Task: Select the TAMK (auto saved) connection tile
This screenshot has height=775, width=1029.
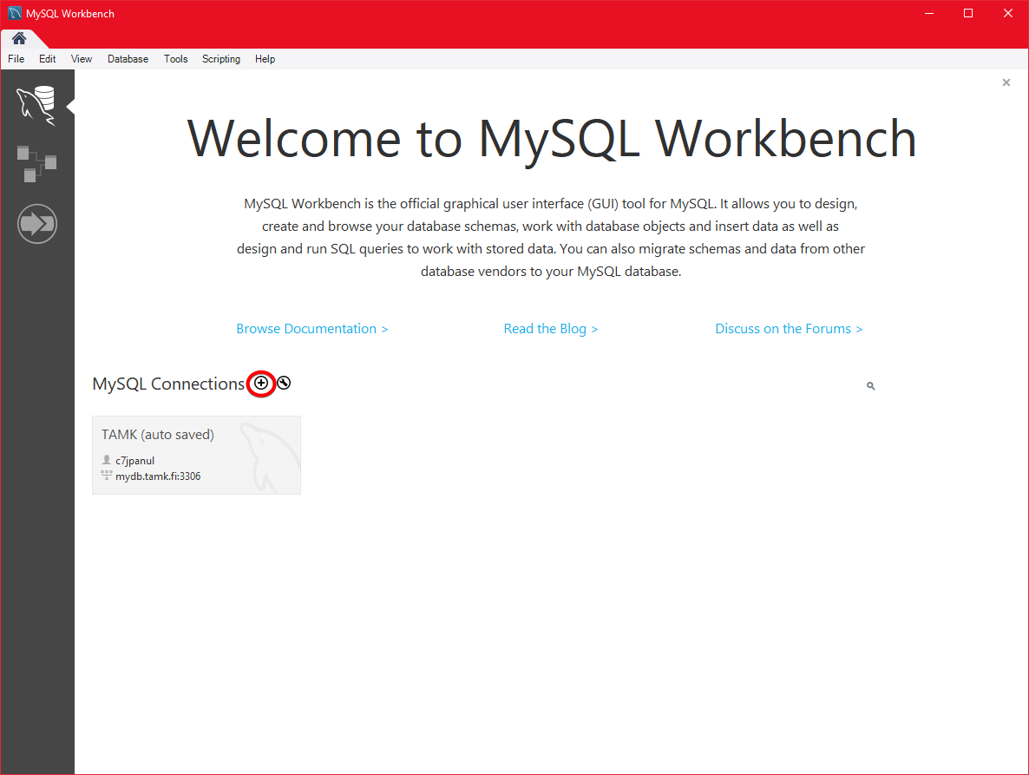Action: point(196,455)
